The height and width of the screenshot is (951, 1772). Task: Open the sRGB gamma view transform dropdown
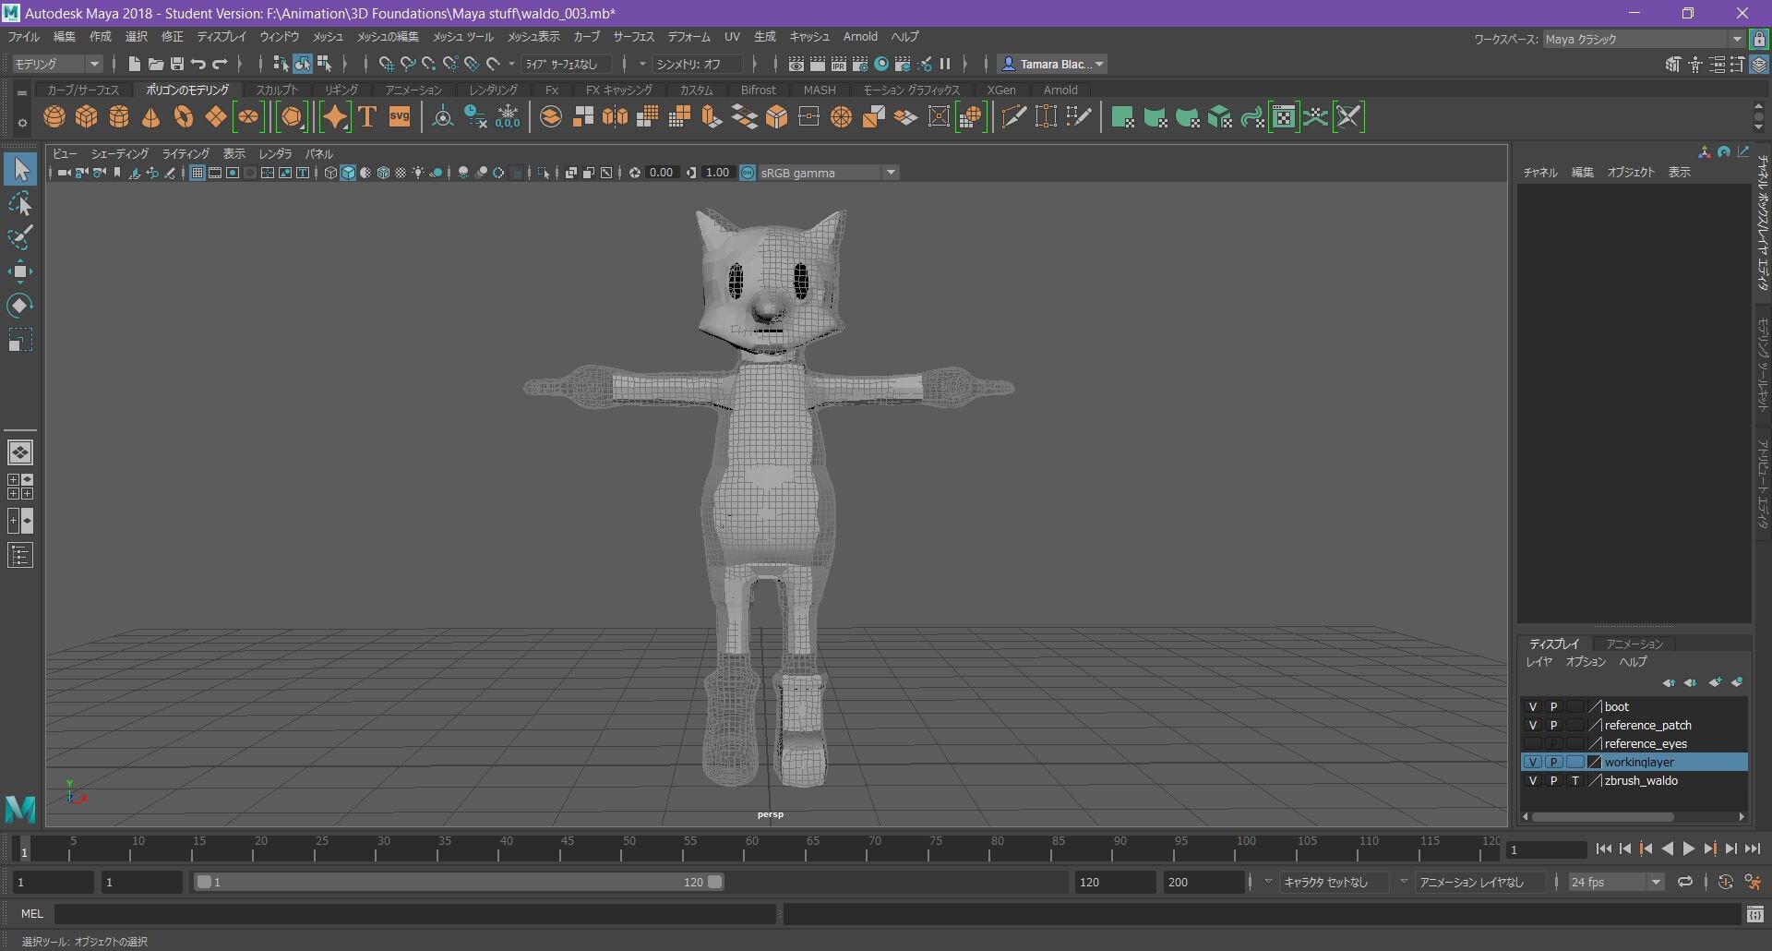891,173
